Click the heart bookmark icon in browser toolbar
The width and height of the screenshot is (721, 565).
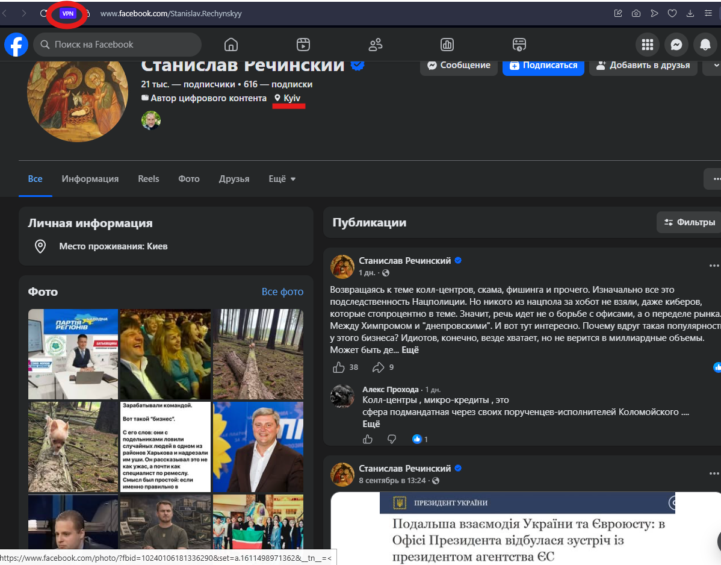tap(672, 13)
